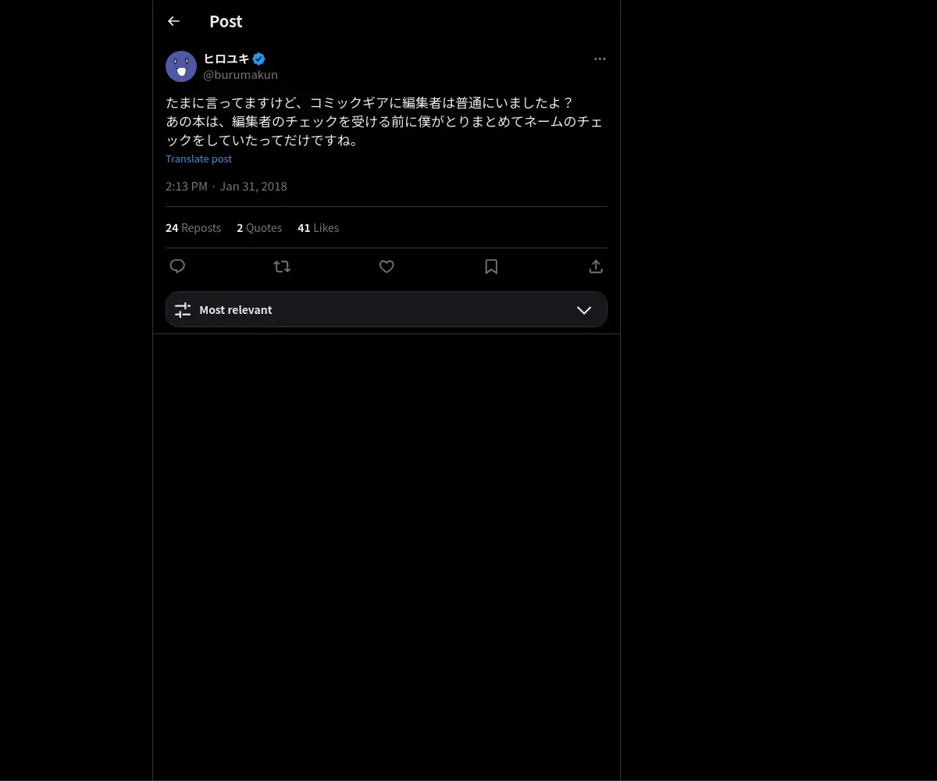The width and height of the screenshot is (937, 781).
Task: Open the Most relevant sort dropdown
Action: click(387, 309)
